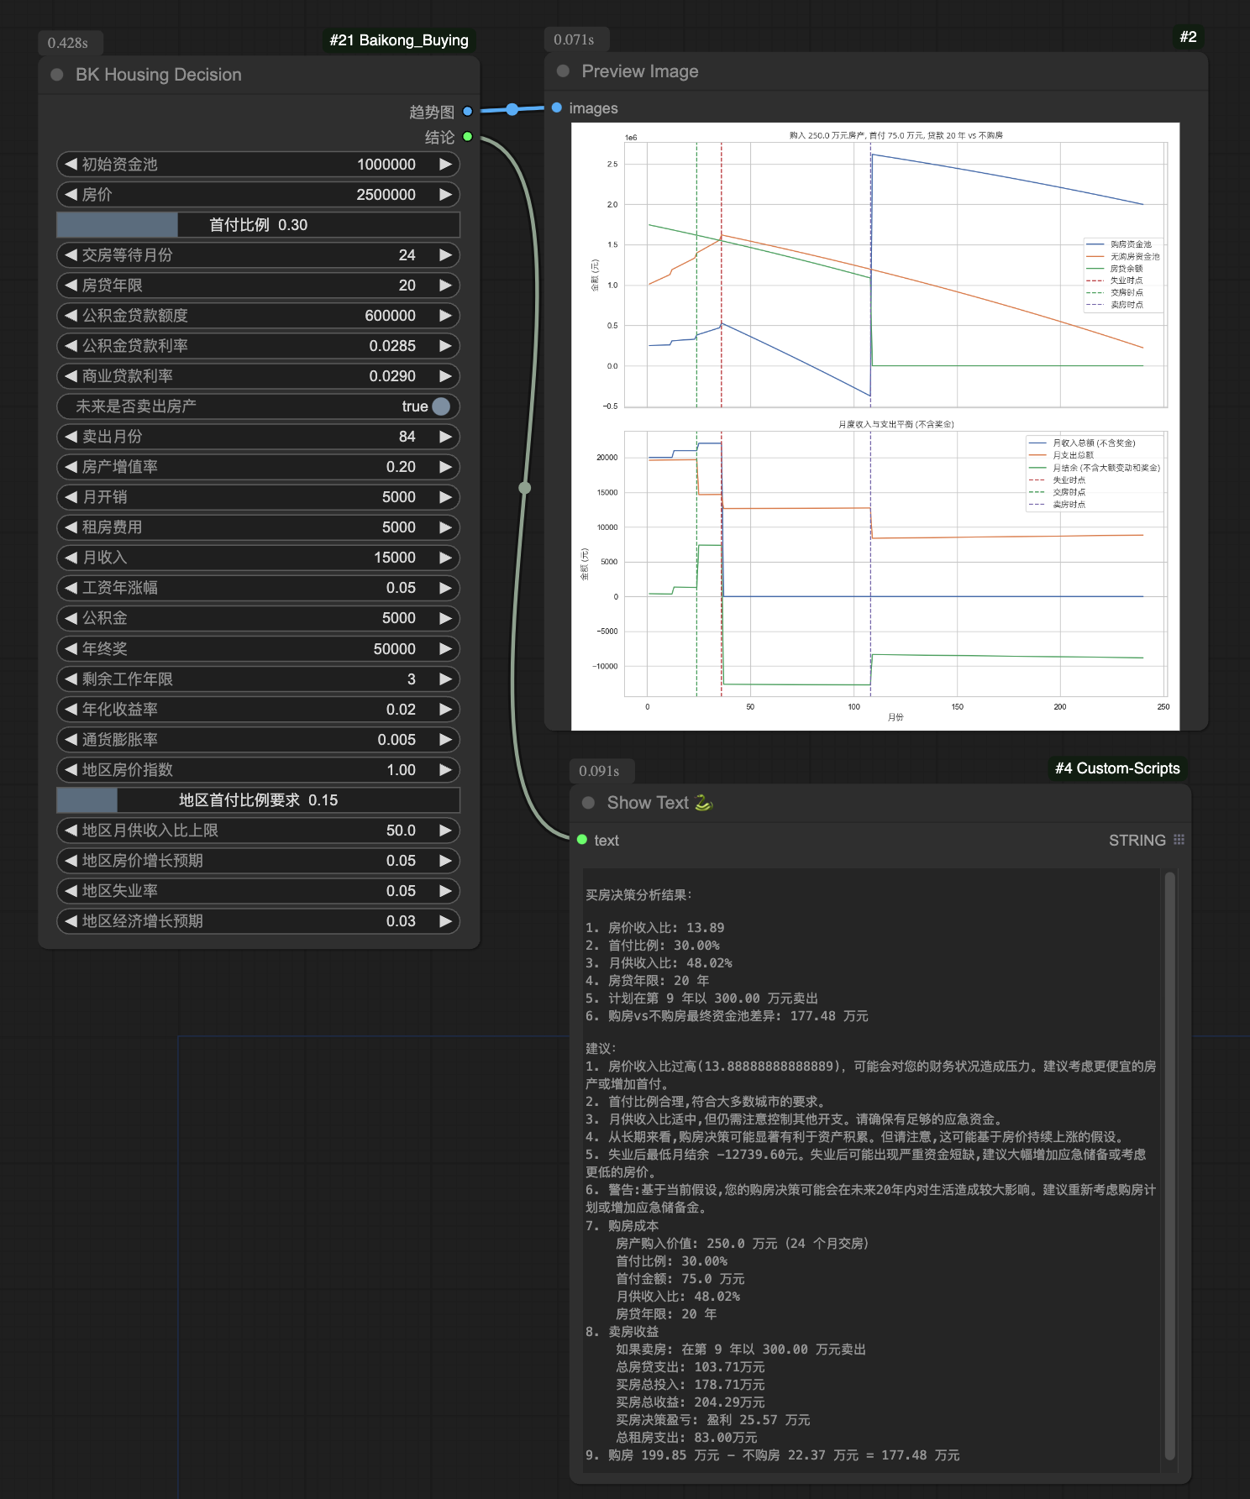Image resolution: width=1250 pixels, height=1499 pixels.
Task: Click the 结论 output socket
Action: click(x=468, y=137)
